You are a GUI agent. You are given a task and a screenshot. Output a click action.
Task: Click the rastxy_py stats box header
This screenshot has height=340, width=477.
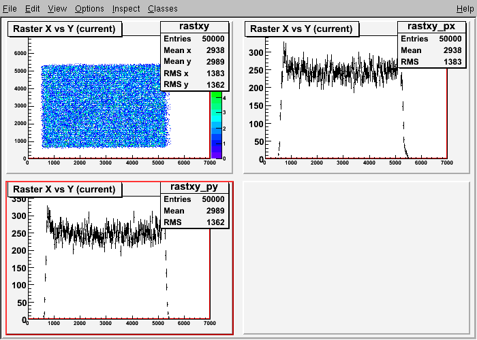pos(194,187)
